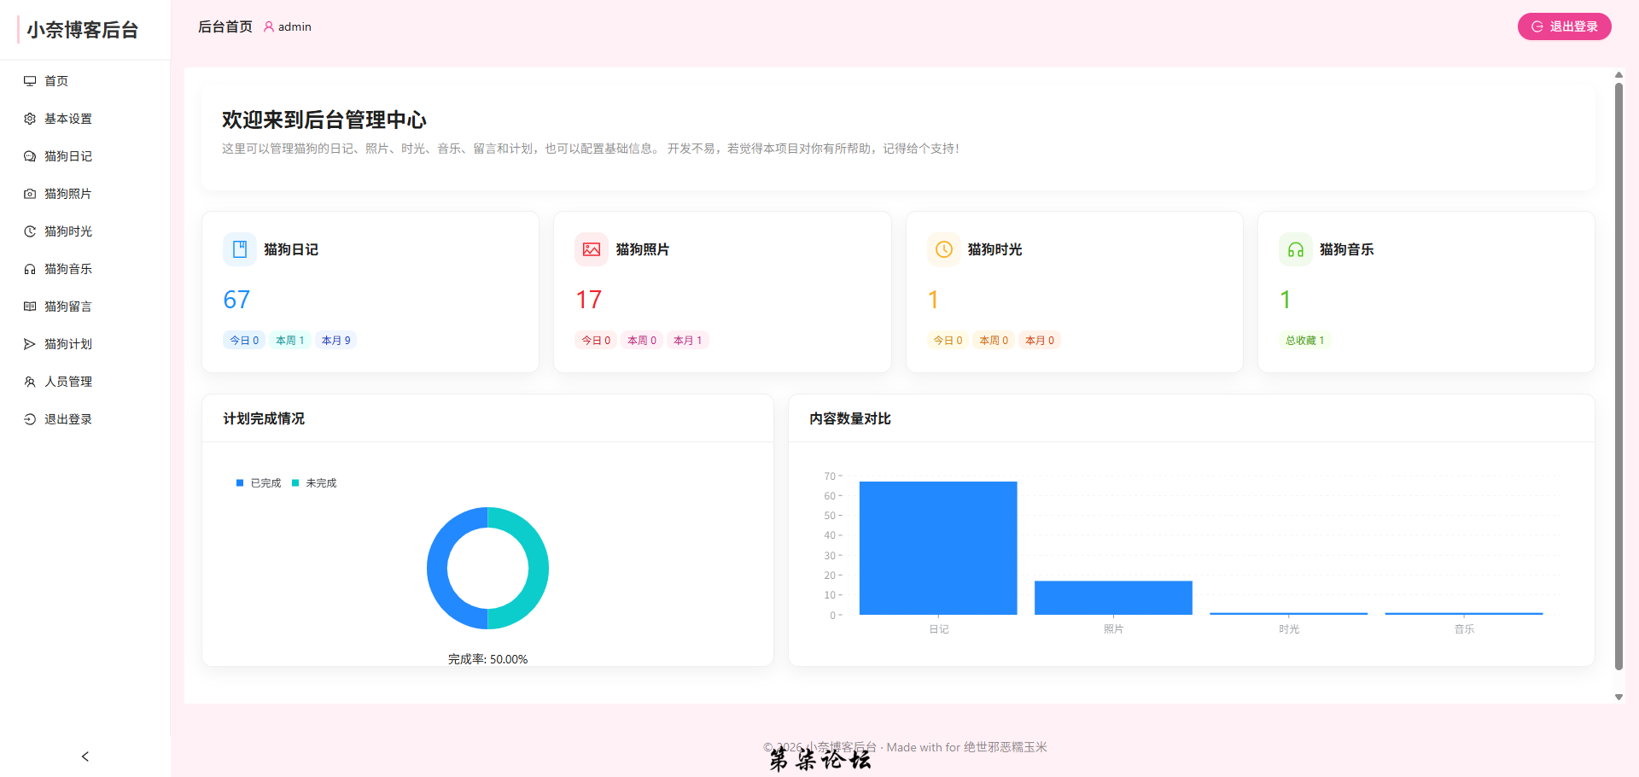This screenshot has height=777, width=1639.
Task: Collapse the sidebar with left chevron
Action: [85, 757]
